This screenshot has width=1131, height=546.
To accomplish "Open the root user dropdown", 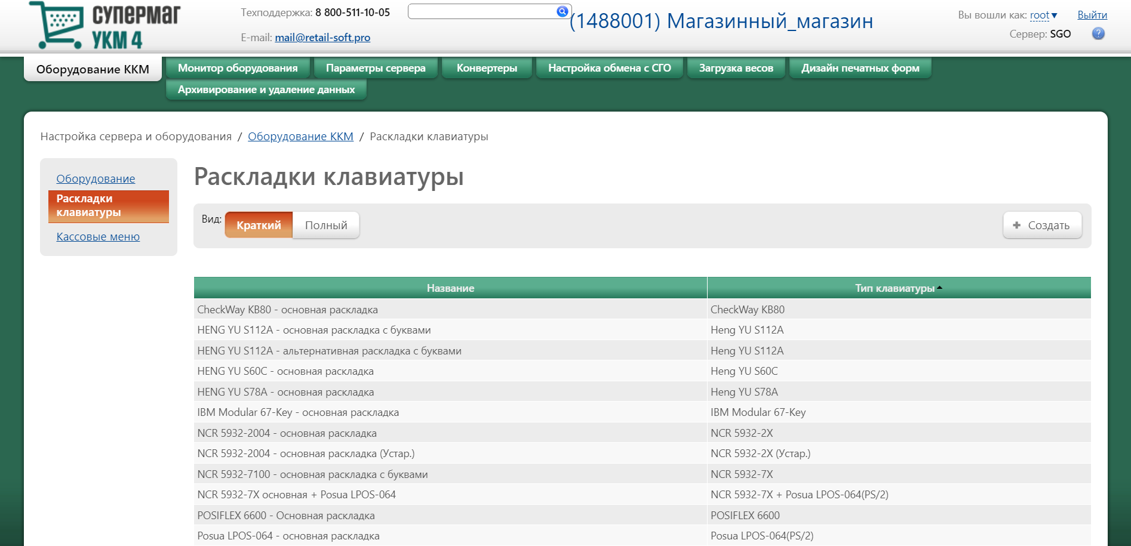I will [x=1043, y=15].
